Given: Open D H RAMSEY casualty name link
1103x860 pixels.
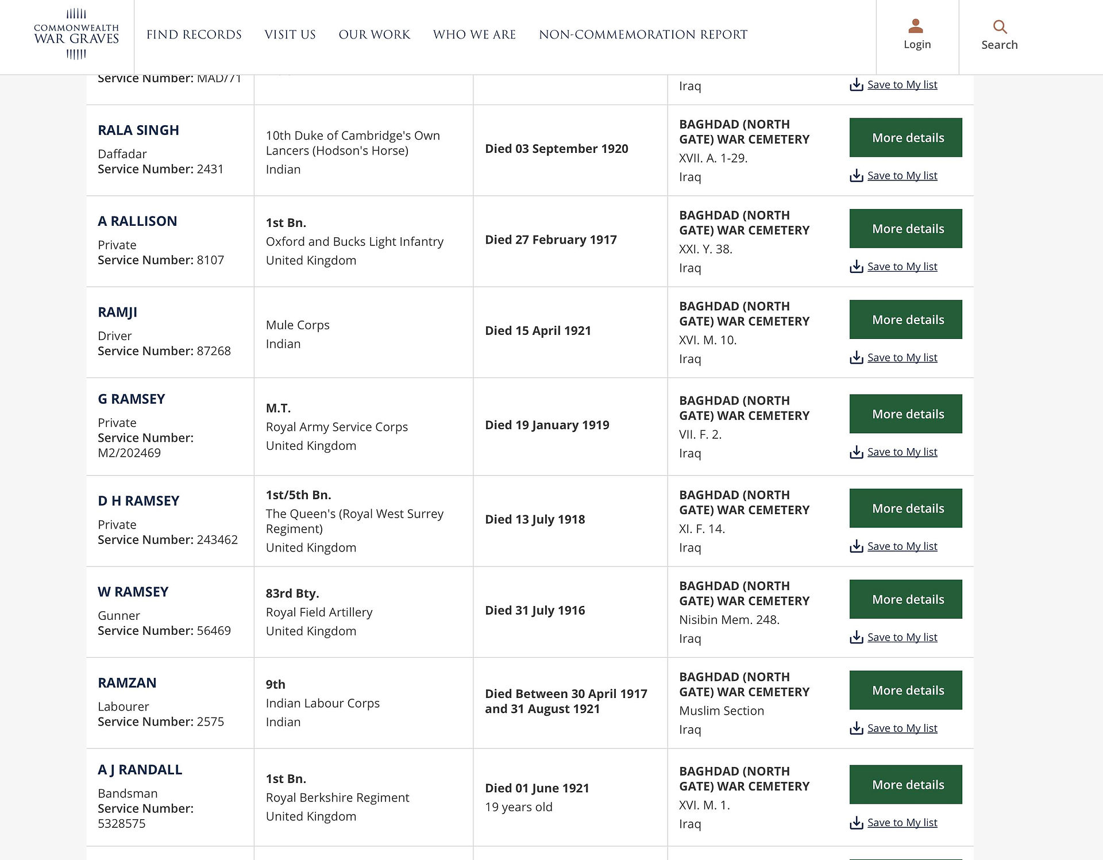Looking at the screenshot, I should (x=138, y=501).
